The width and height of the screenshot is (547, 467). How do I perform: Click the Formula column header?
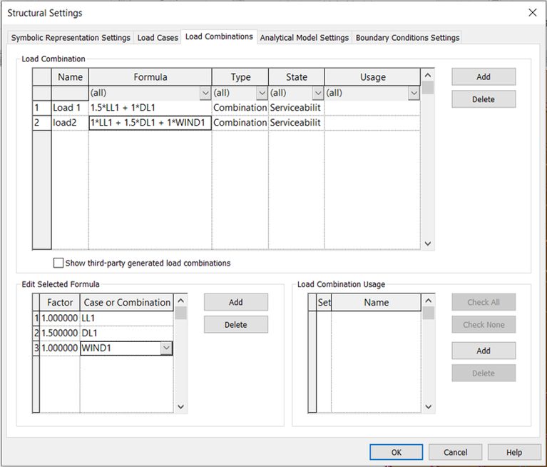150,77
